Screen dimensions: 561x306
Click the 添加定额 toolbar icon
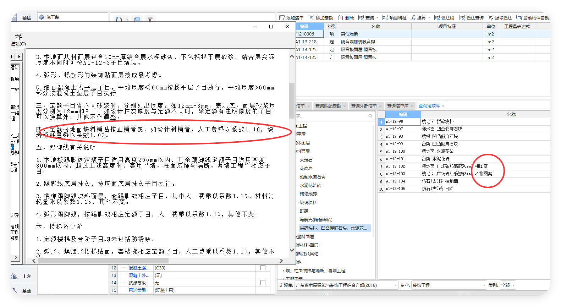point(311,18)
